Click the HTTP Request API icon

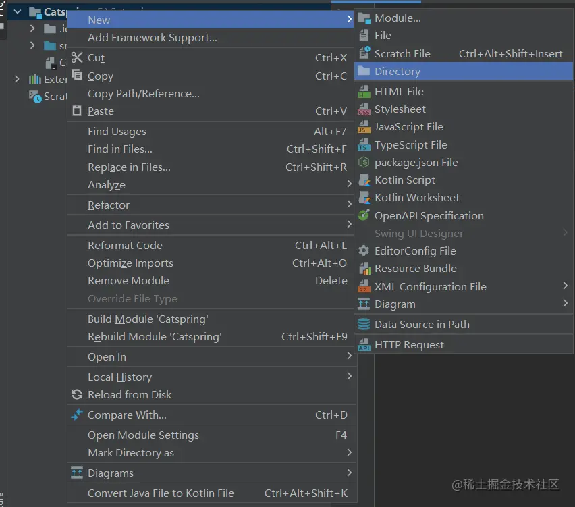click(364, 344)
